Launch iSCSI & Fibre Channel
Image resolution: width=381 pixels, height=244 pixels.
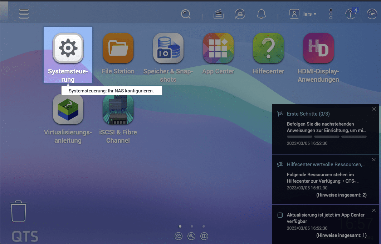(x=118, y=119)
